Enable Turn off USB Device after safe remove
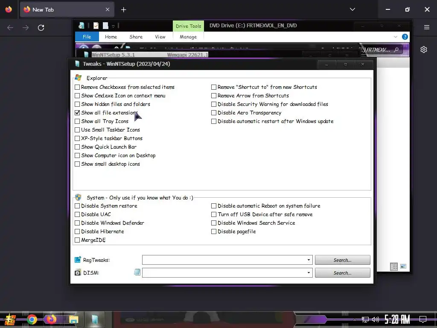437x328 pixels. (214, 214)
